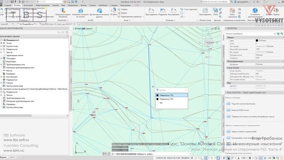Open the annotation scale 1:100 dropdown
Screen dimensions: 284x160
(244, 158)
